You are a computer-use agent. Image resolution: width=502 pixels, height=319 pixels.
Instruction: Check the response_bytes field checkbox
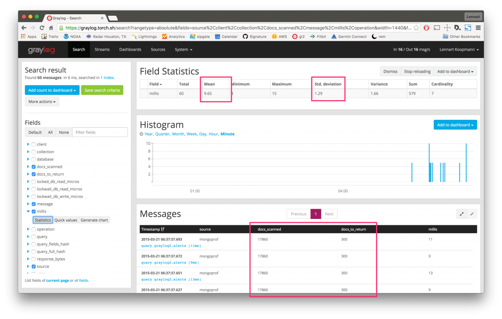(33, 259)
